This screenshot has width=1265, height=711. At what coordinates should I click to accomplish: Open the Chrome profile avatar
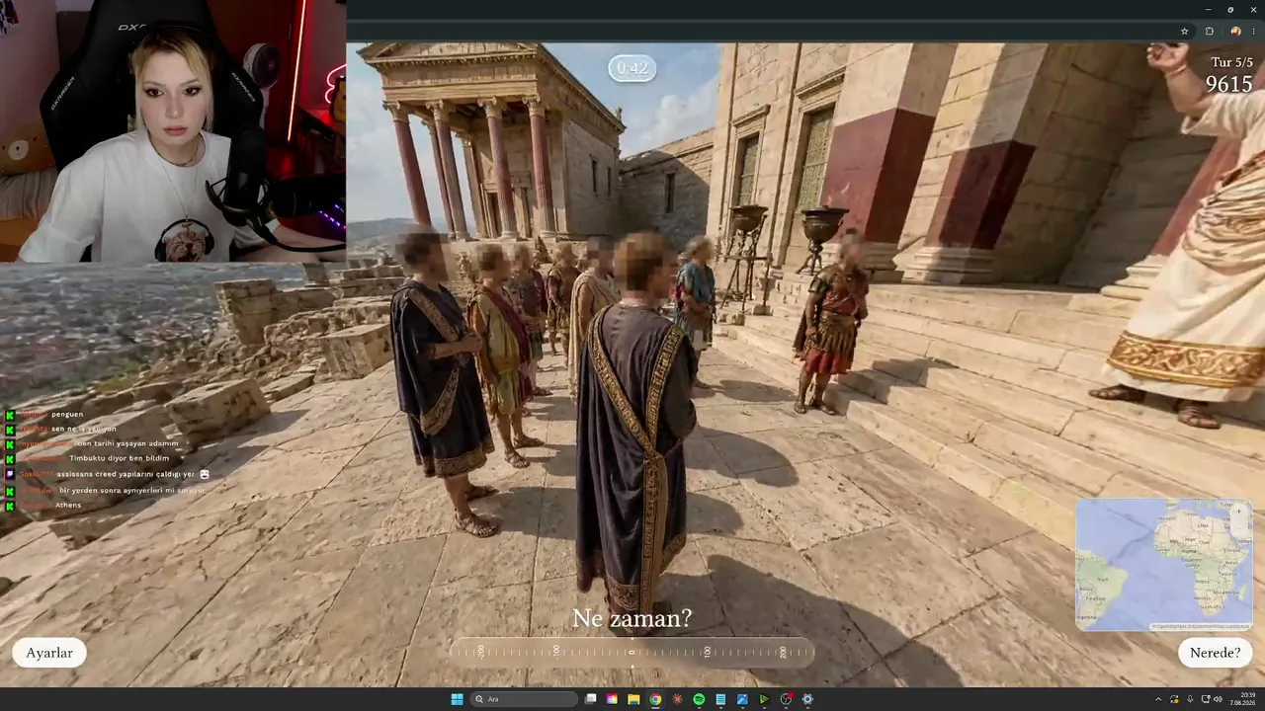tap(1235, 32)
